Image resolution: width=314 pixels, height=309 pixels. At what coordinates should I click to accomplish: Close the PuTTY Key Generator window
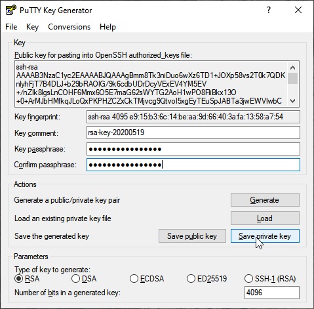pyautogui.click(x=298, y=10)
